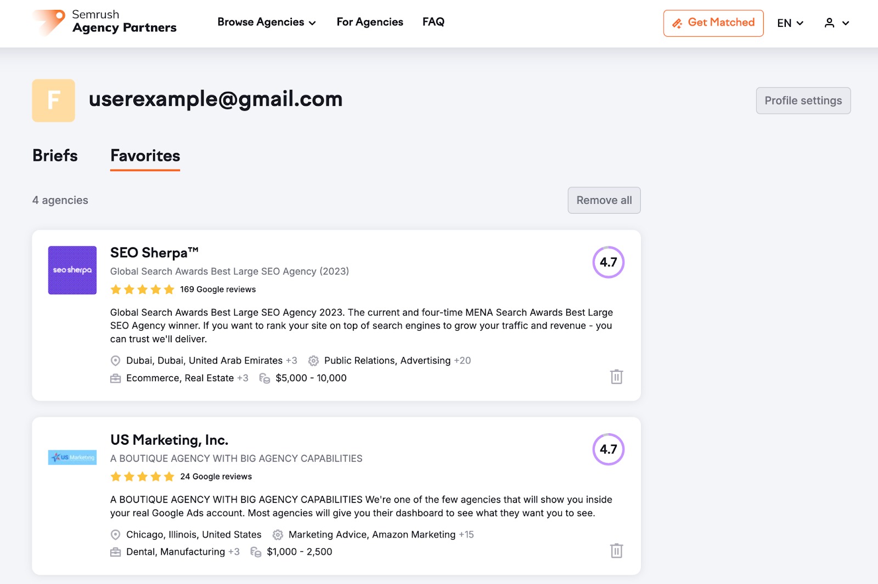Click the 4.7 rating badge on SEO Sherpa
Screen dimensions: 878x584
(609, 262)
